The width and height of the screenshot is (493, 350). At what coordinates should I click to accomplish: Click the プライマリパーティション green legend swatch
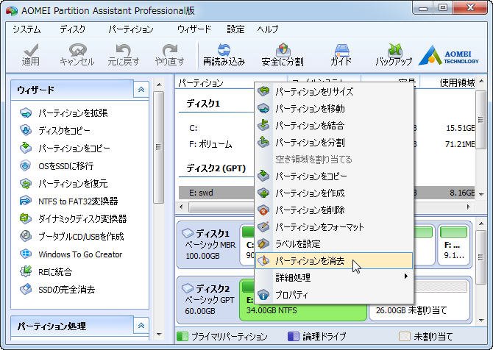point(182,337)
